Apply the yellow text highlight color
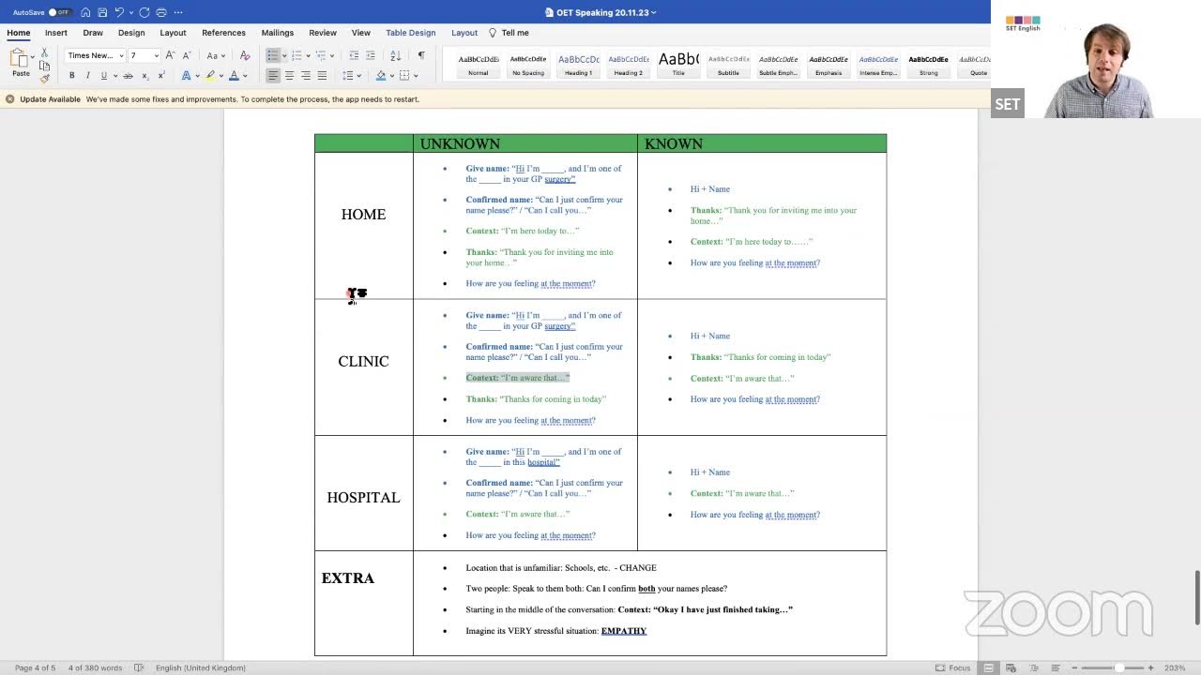1201x675 pixels. [210, 76]
